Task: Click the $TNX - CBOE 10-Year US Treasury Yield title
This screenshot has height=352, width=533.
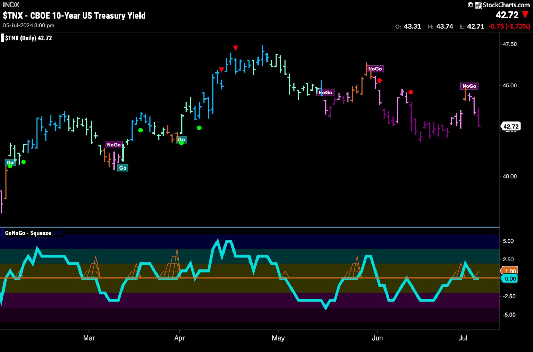Action: (74, 16)
